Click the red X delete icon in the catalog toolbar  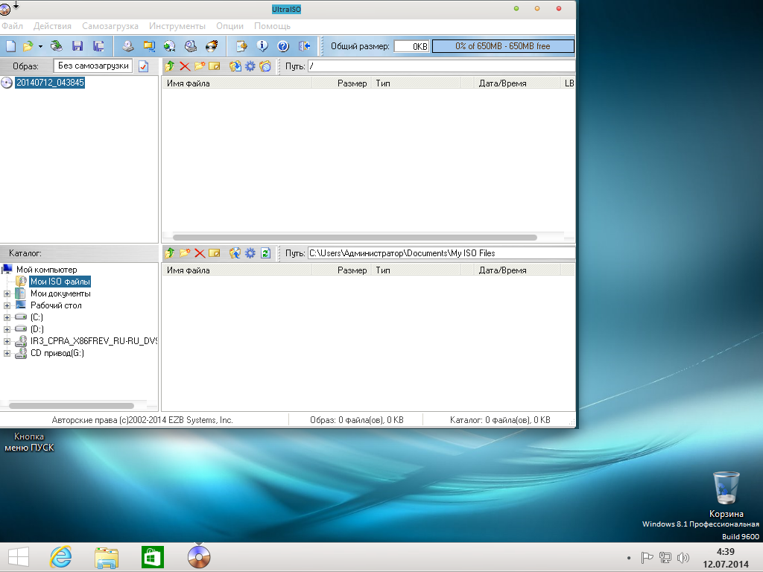[200, 253]
